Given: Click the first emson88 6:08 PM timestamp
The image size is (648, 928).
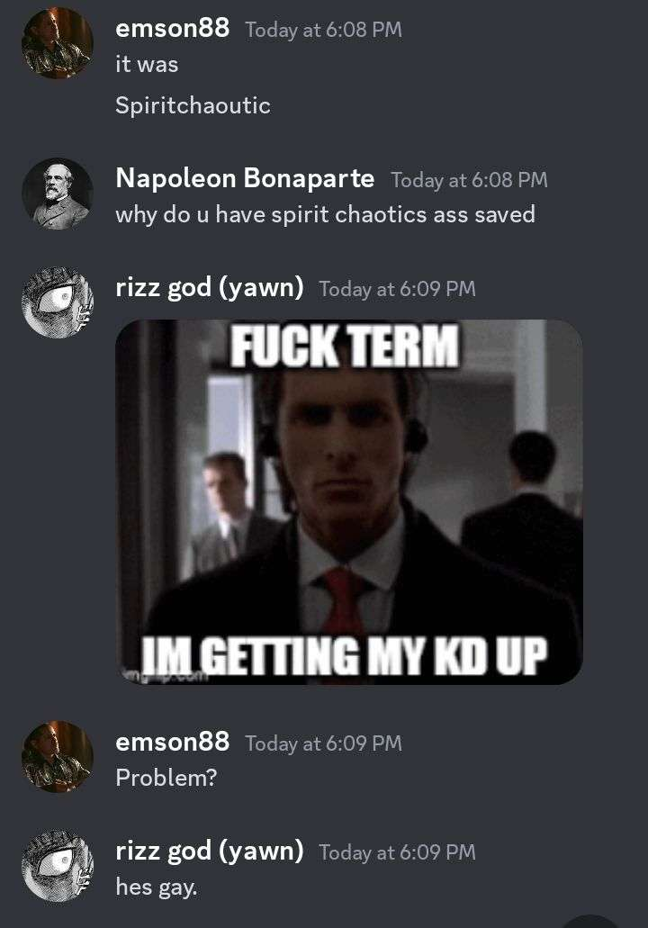Looking at the screenshot, I should [x=324, y=30].
